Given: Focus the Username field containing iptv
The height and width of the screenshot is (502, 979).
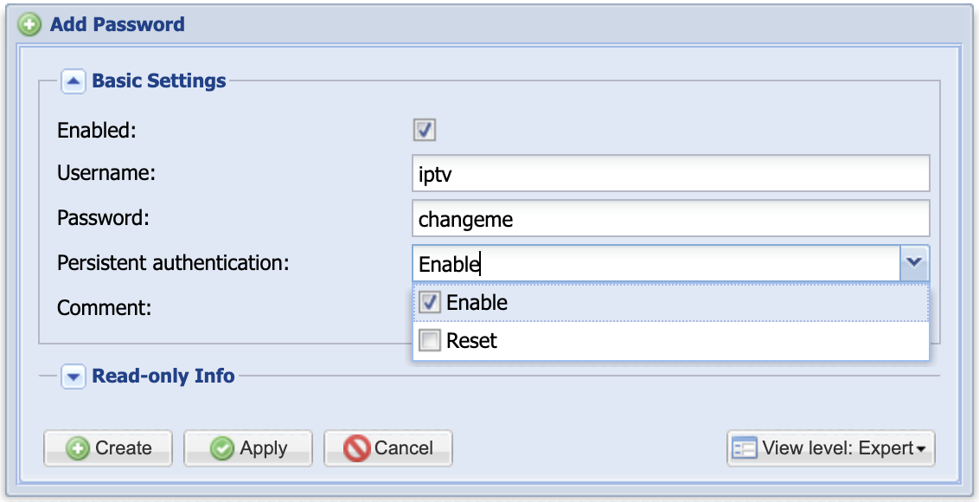Looking at the screenshot, I should tap(670, 173).
